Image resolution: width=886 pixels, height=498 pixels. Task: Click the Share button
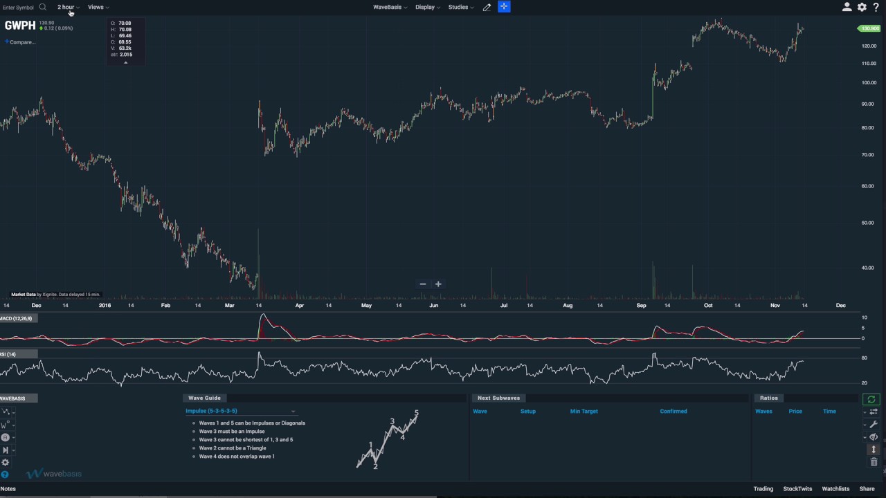tap(867, 488)
